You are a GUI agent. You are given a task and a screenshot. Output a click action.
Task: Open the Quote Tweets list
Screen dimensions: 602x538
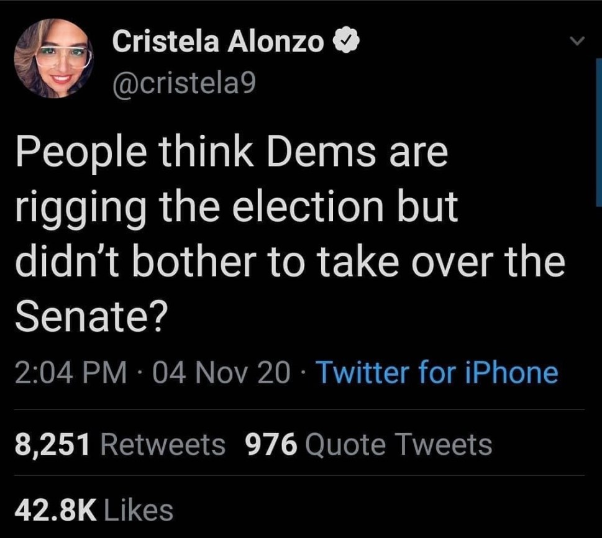pos(399,444)
